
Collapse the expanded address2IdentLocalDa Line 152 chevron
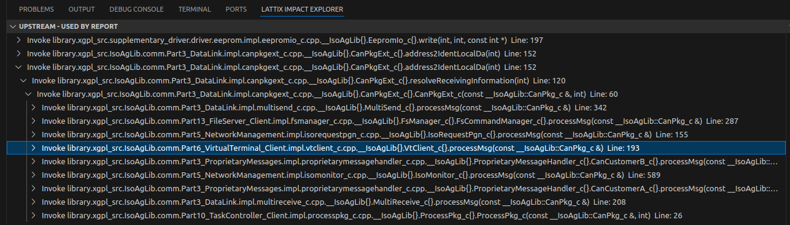pos(19,67)
